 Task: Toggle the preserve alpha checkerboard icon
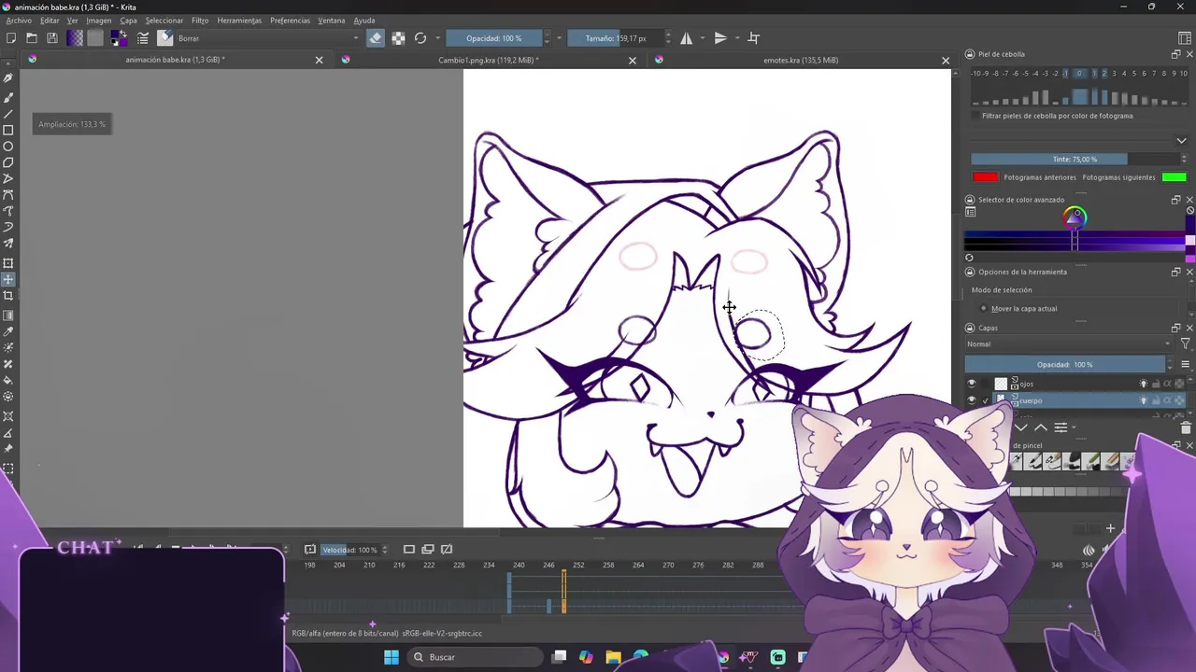(x=398, y=38)
